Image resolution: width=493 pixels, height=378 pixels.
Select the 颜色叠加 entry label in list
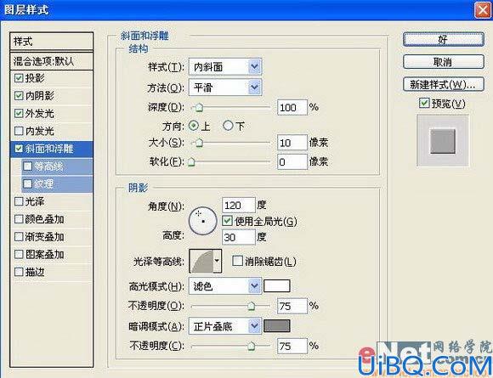tap(45, 219)
